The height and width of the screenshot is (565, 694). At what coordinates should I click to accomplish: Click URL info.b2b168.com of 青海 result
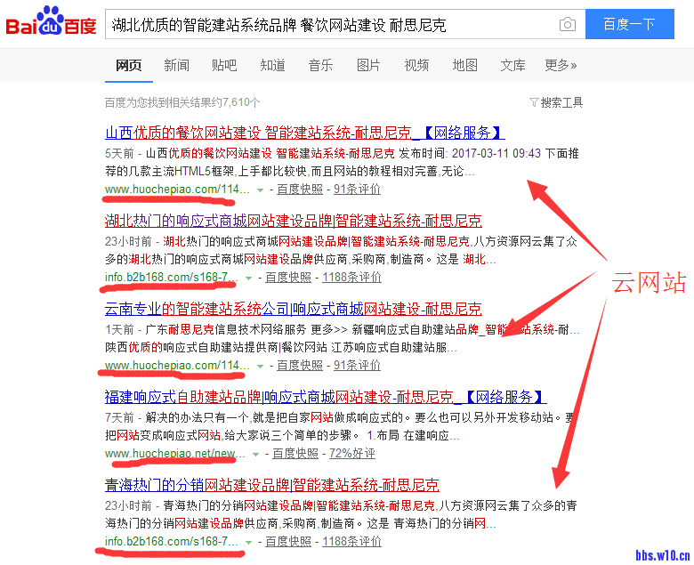172,542
